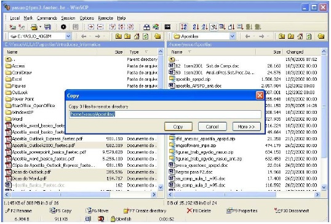Screen dimensions: 331x224
Task: Click remote panel home directory icon
Action: 300,36
